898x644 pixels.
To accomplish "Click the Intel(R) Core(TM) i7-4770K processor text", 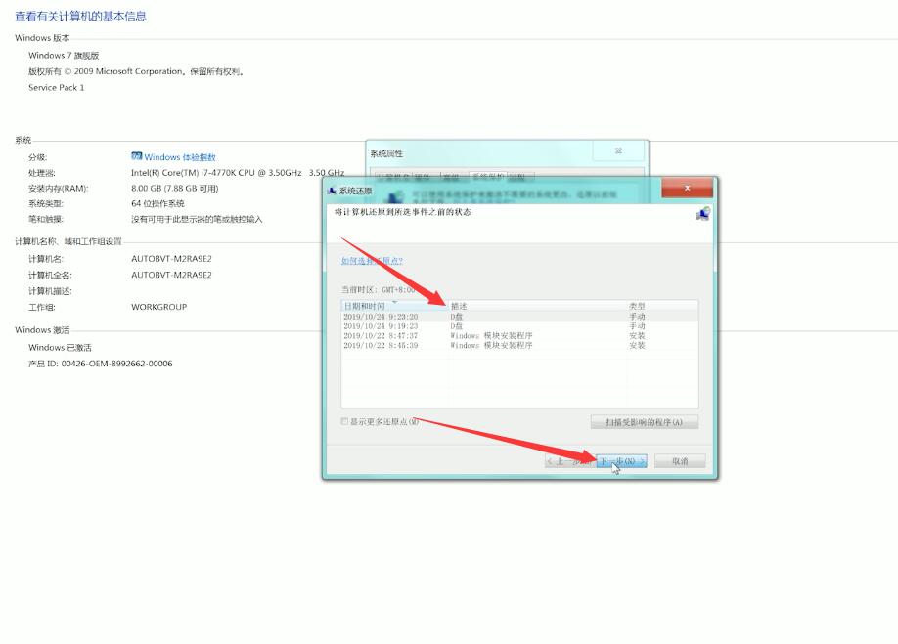I will (238, 173).
